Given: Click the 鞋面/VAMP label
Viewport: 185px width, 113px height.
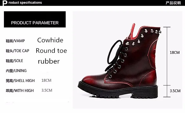Looking at the screenshot, I should point(15,41).
